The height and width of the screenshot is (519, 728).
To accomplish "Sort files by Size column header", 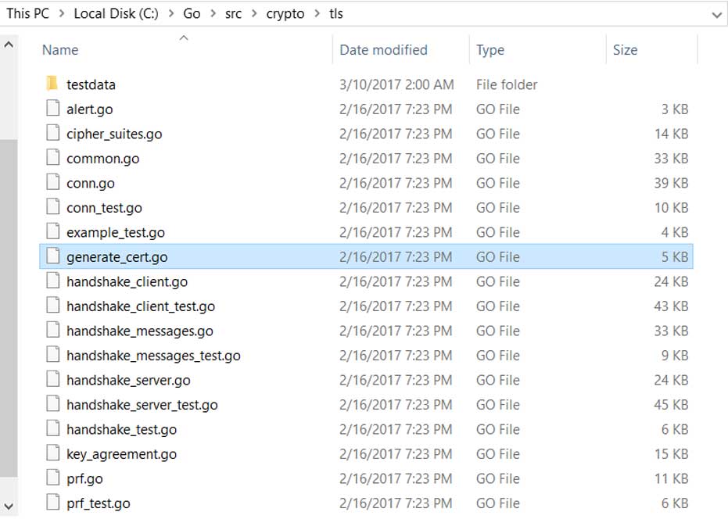I will click(x=625, y=50).
